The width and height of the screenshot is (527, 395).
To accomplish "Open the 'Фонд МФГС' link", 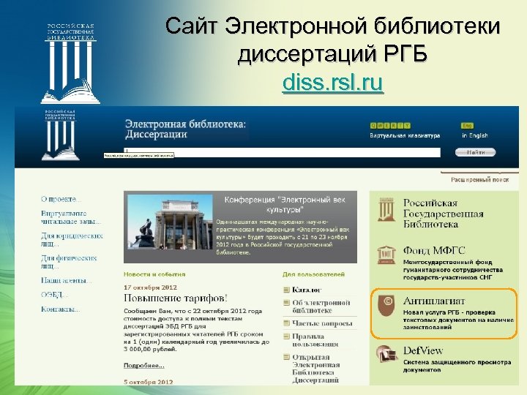I will 434,251.
